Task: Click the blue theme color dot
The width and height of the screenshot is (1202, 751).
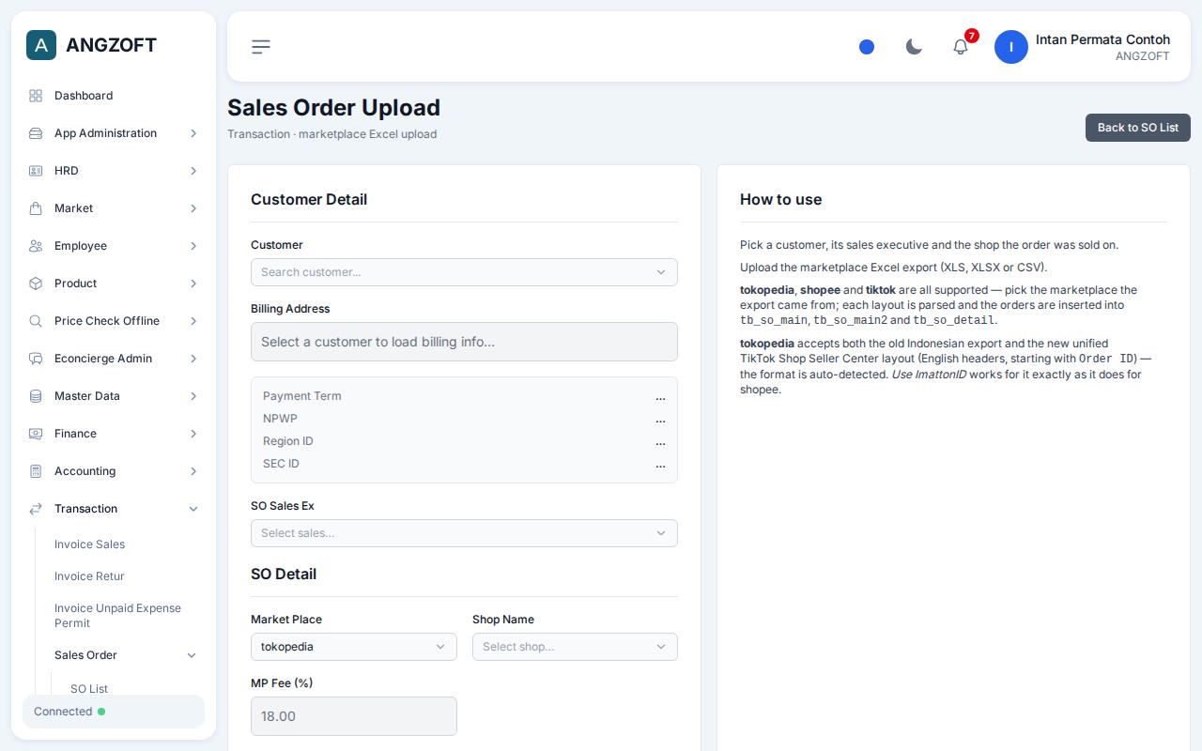Action: [867, 47]
